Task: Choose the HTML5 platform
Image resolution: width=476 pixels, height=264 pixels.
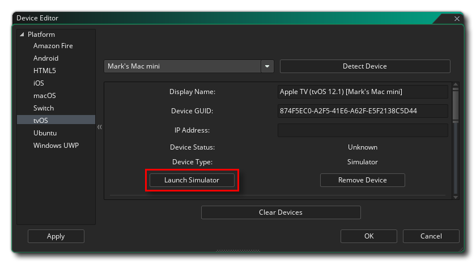Action: [44, 71]
